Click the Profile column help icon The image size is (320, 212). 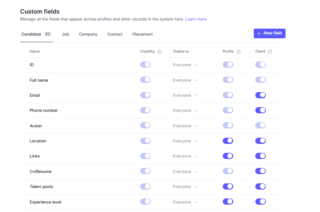pos(239,52)
